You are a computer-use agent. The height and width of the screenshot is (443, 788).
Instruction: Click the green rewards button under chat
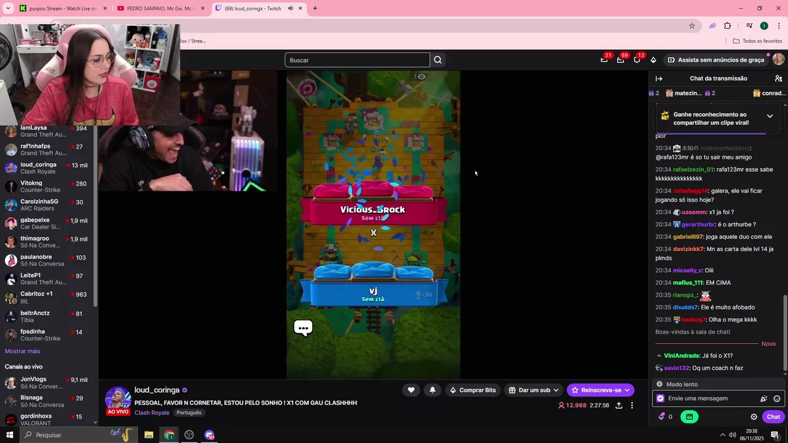click(x=689, y=417)
